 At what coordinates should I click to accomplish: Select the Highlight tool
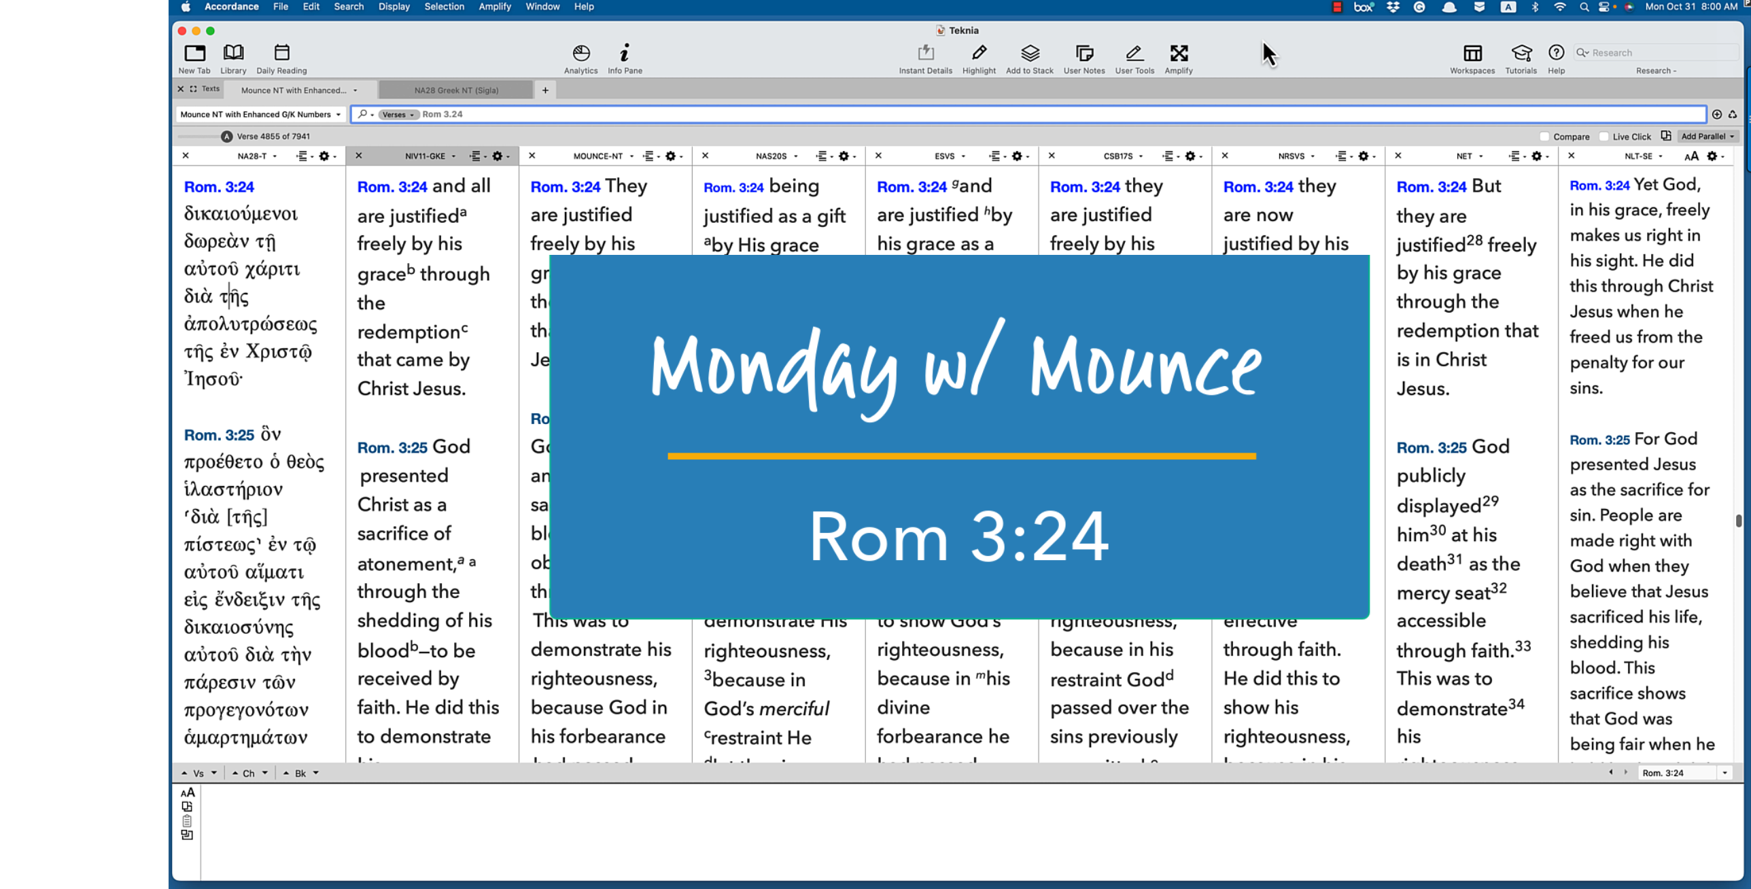[x=979, y=58]
